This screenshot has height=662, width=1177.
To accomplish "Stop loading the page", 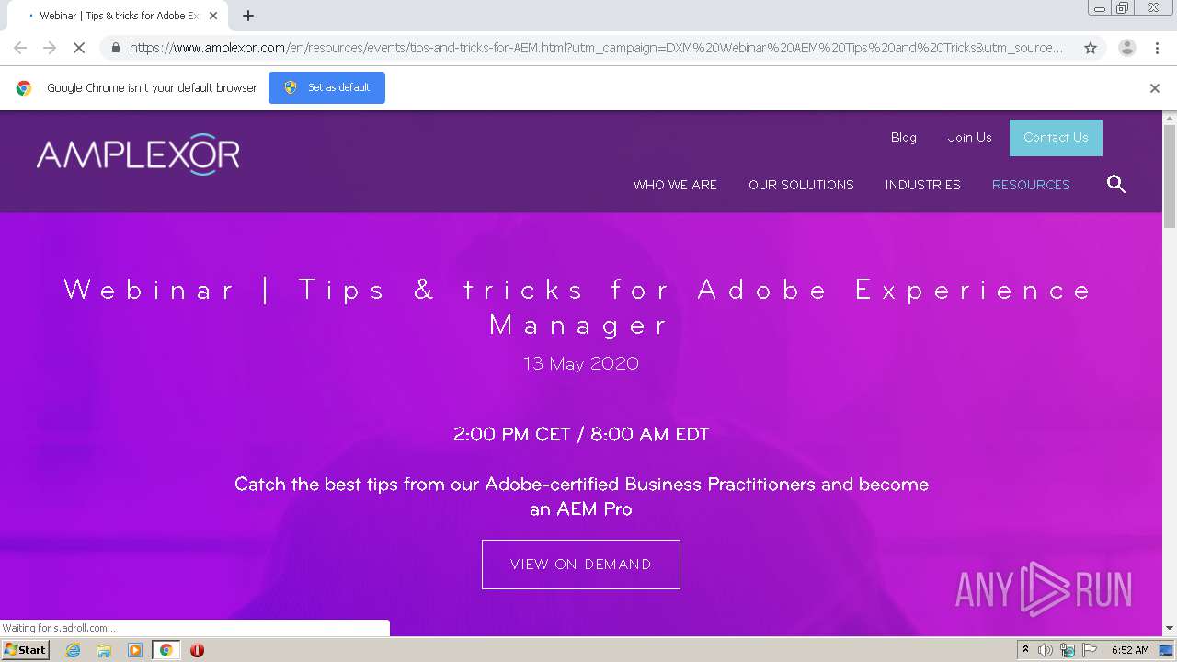I will point(78,48).
